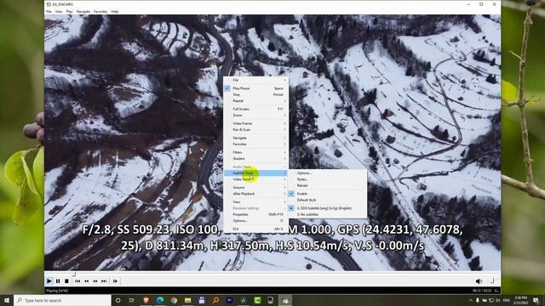Expand the Volume submenu
Screen dimensions: 545x306
(255, 187)
